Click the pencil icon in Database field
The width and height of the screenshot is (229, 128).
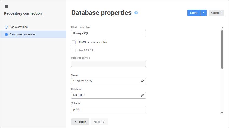point(142,95)
